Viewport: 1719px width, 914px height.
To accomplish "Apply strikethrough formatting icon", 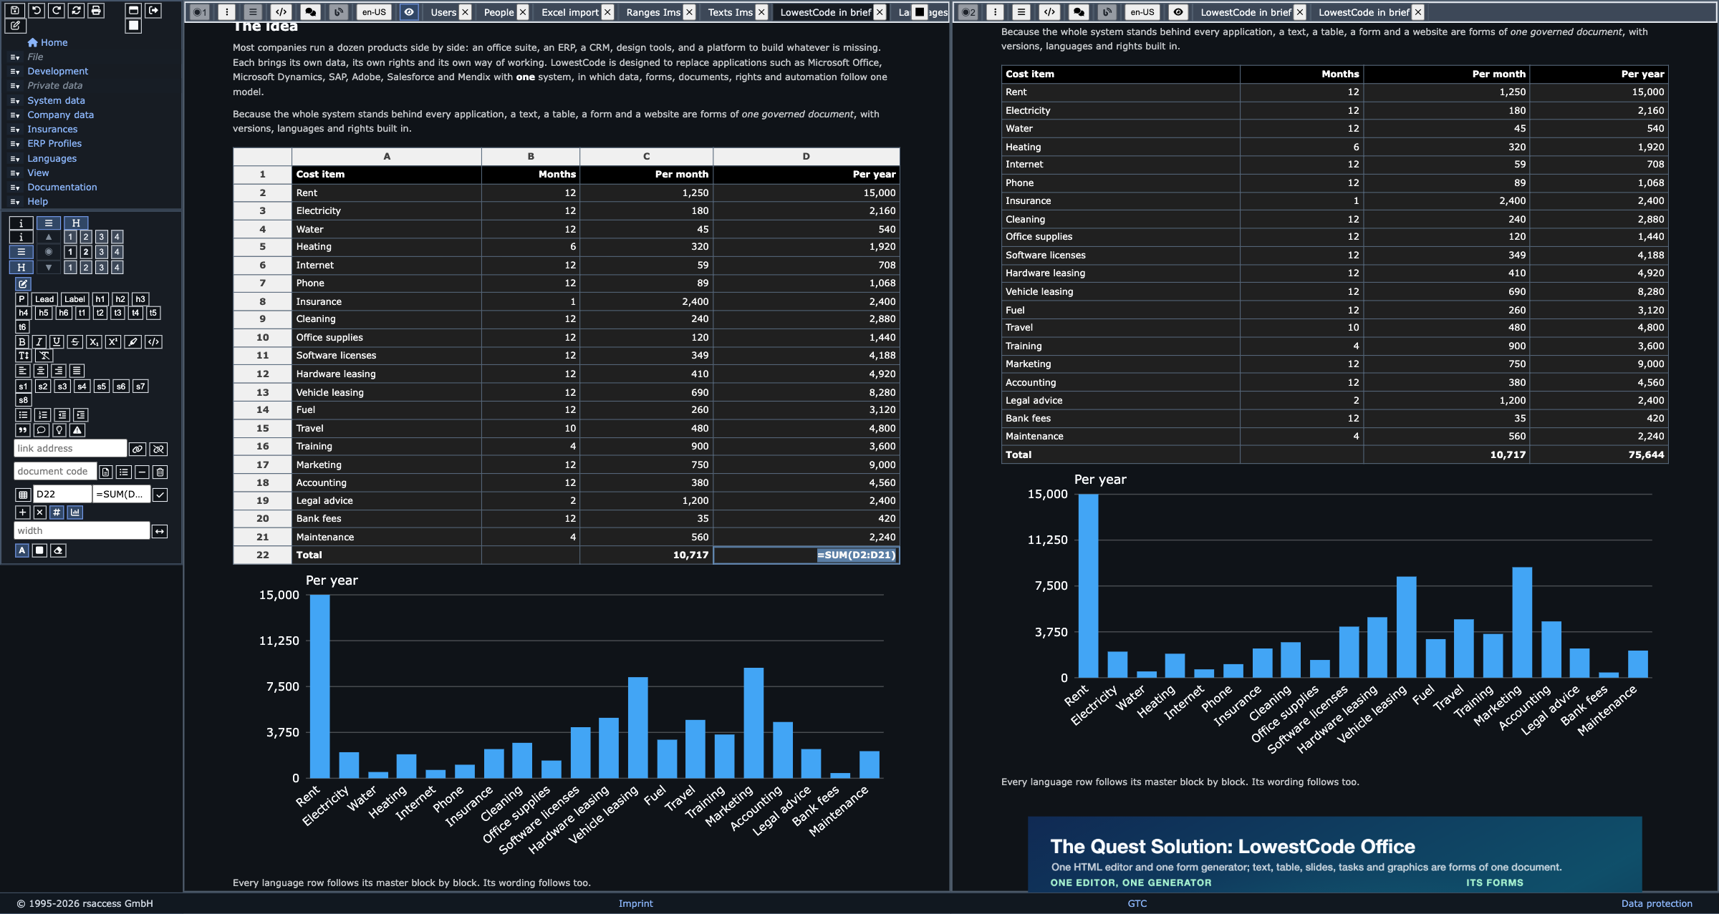I will tap(74, 341).
